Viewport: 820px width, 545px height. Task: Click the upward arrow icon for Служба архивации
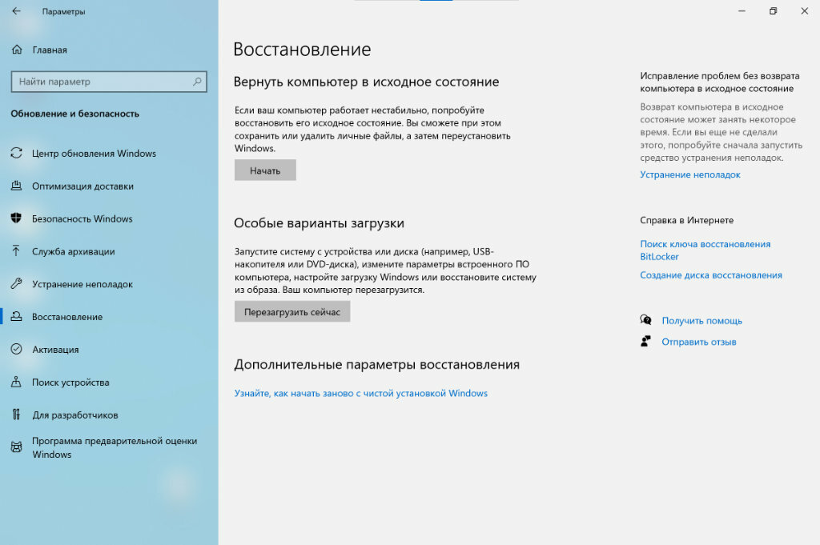(16, 250)
